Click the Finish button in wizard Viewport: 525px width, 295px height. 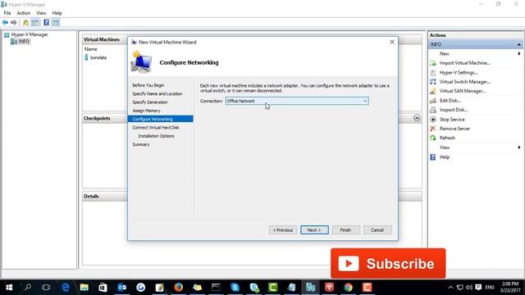pos(346,230)
